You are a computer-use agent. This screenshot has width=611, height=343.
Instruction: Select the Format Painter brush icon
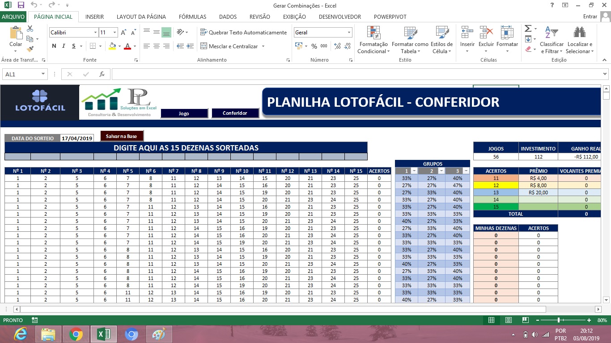click(x=30, y=49)
